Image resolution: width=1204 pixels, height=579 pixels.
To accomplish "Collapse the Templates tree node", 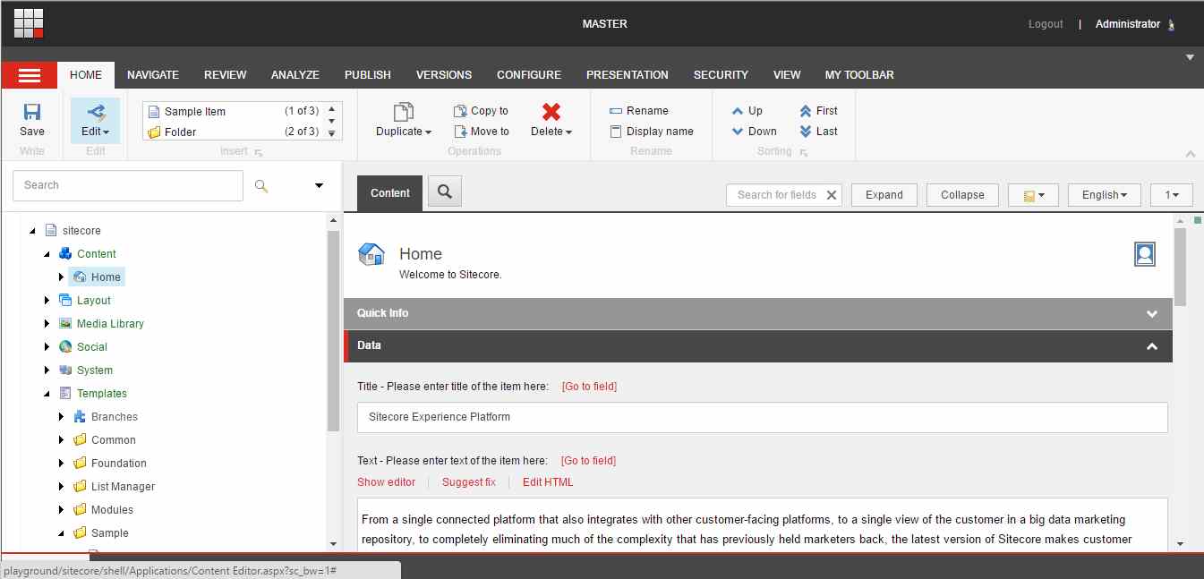I will click(47, 394).
